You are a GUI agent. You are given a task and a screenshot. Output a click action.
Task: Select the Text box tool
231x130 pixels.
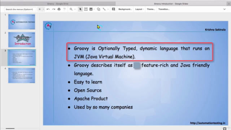click(86, 9)
